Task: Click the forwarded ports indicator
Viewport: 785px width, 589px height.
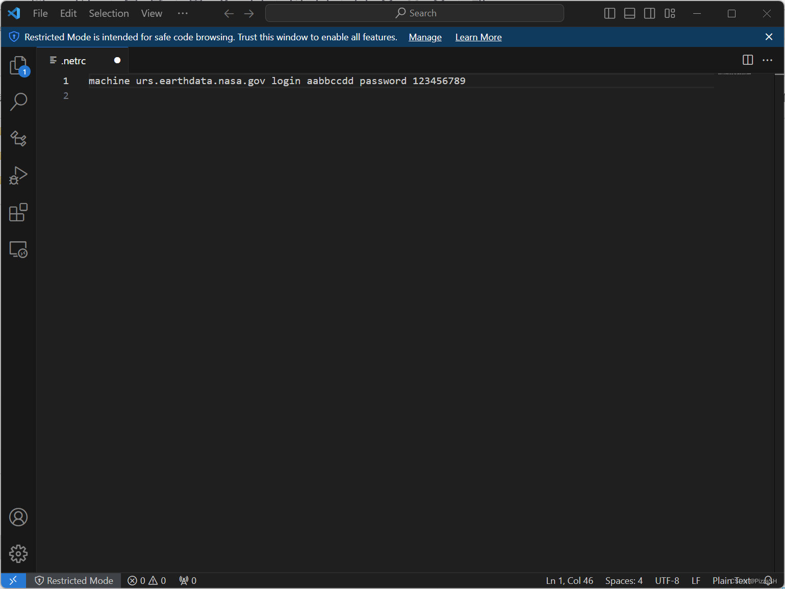Action: (188, 580)
